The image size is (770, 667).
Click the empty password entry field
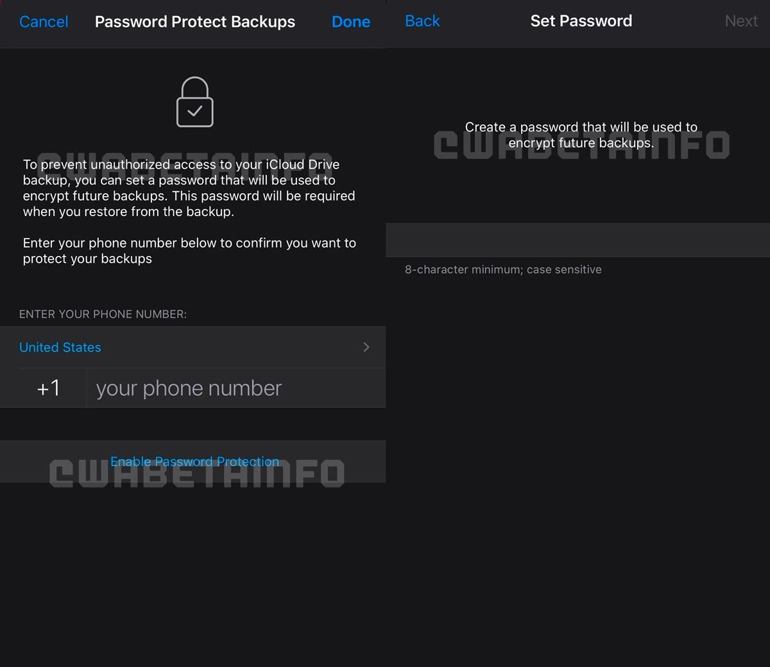577,241
